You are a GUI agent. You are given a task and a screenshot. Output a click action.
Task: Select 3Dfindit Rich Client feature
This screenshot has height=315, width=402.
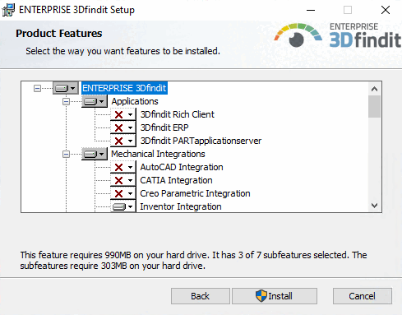coord(178,114)
